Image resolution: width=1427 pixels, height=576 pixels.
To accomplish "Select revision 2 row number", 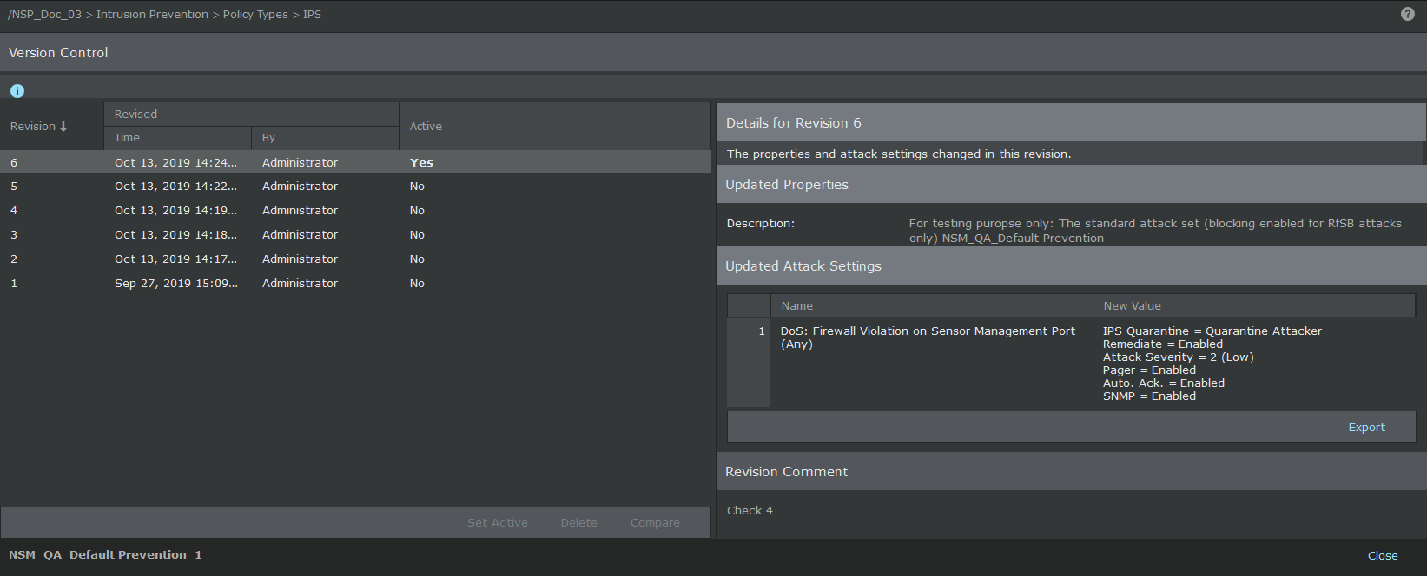I will coord(14,259).
